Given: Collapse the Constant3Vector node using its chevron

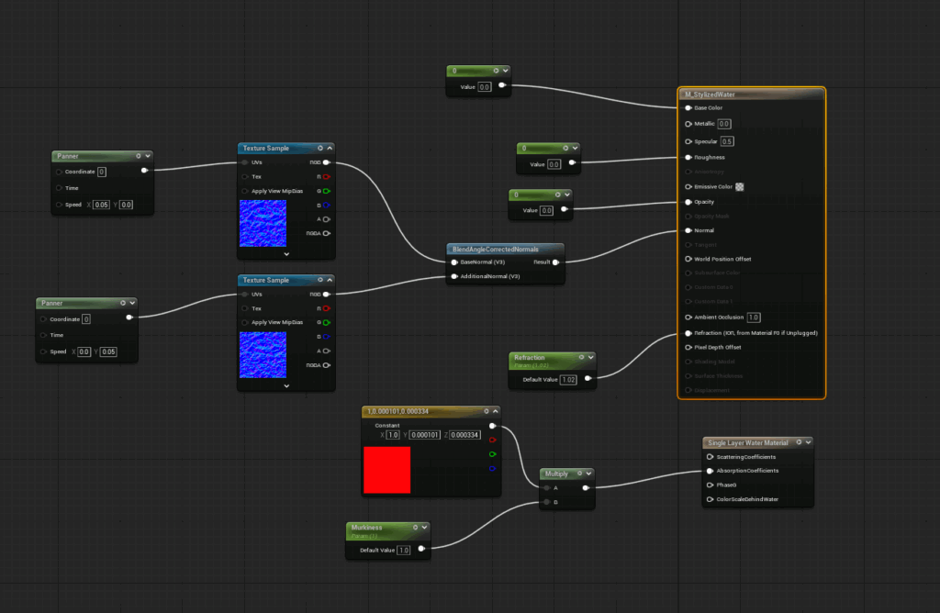Looking at the screenshot, I should point(495,411).
